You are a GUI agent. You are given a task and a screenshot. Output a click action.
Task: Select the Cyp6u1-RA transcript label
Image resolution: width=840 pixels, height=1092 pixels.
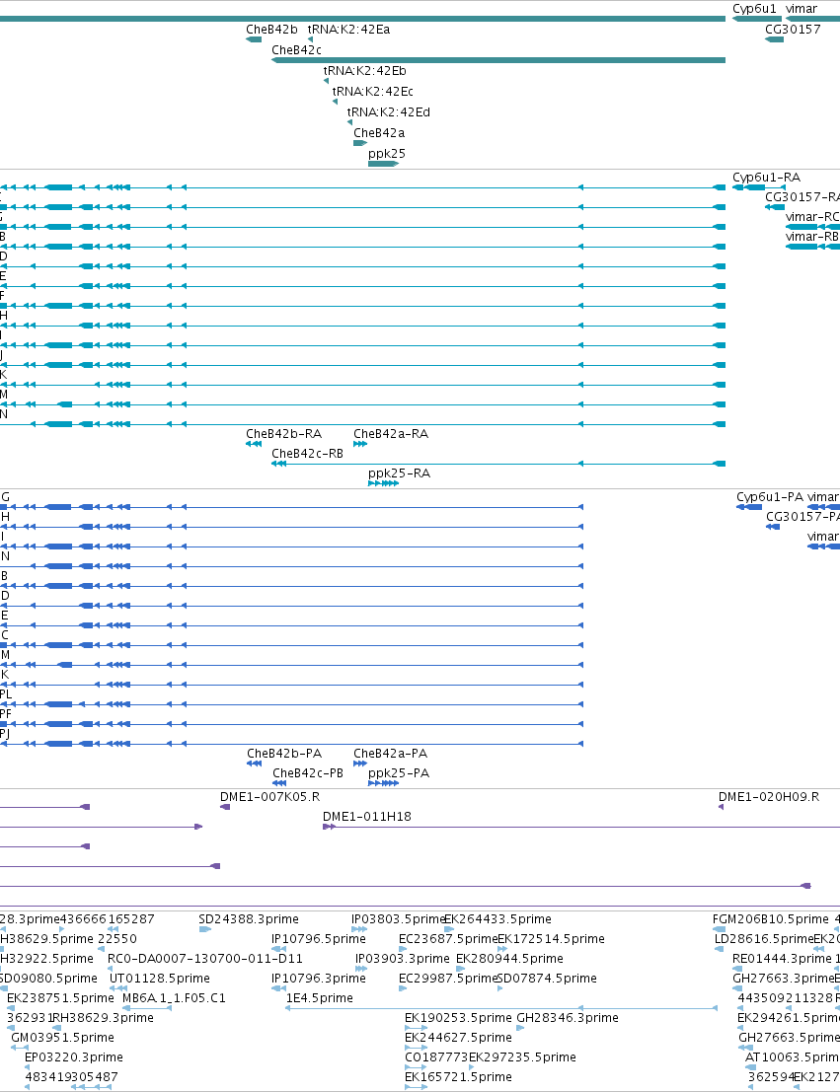766,178
